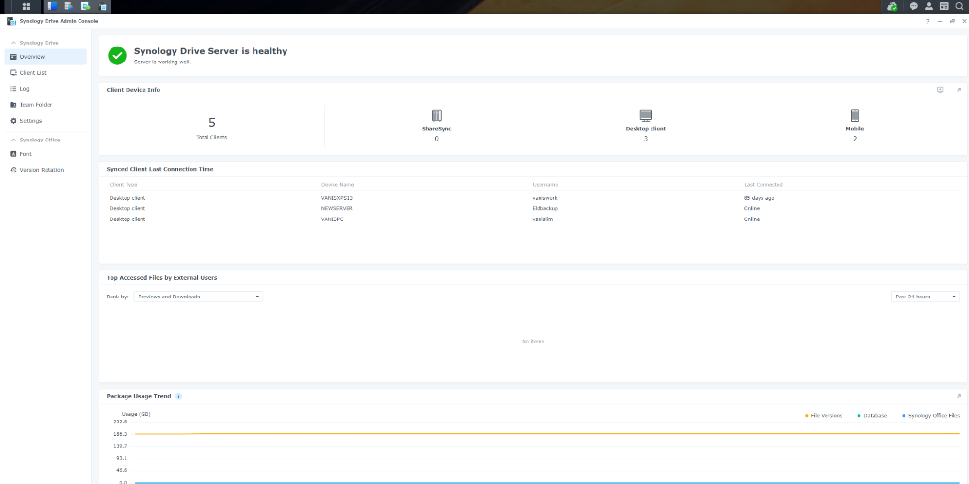Click the Total Clients count 5
The width and height of the screenshot is (969, 484).
pos(212,123)
